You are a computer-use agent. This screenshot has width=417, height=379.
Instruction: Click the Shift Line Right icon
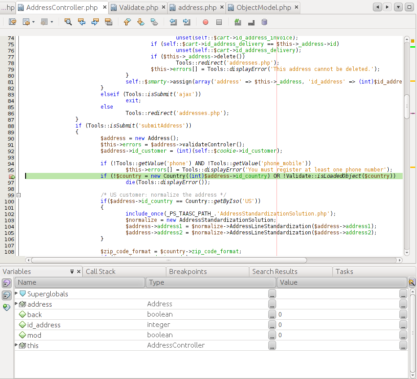coord(187,22)
